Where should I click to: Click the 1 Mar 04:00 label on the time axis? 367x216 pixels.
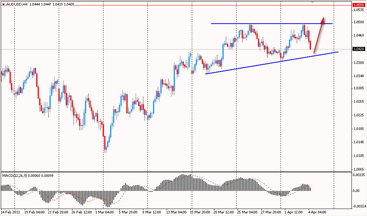coord(105,212)
